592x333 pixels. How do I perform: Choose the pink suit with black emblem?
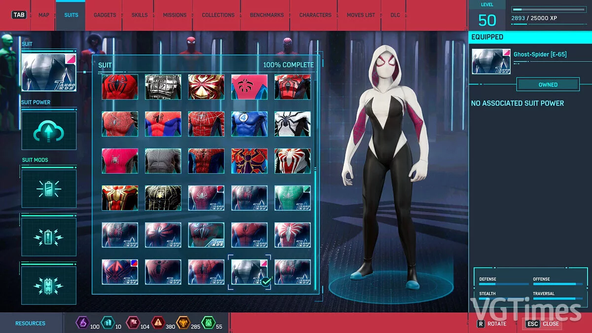[x=249, y=87]
